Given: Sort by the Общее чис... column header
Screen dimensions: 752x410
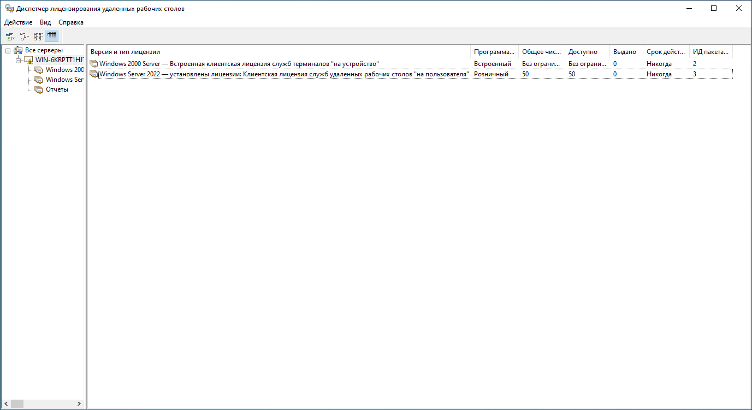Looking at the screenshot, I should tap(542, 52).
